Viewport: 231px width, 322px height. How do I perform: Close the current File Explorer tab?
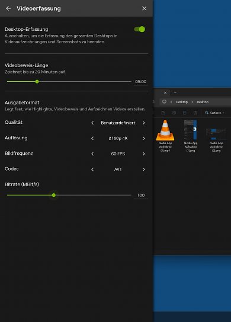(165, 93)
